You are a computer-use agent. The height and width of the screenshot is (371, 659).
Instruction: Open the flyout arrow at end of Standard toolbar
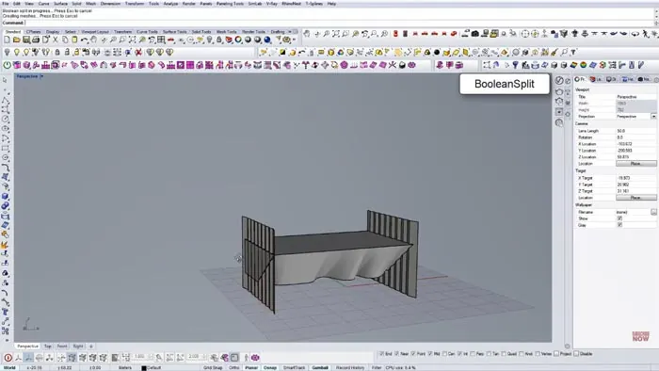[294, 40]
